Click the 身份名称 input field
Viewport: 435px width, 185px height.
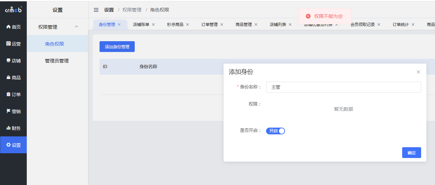coord(343,87)
